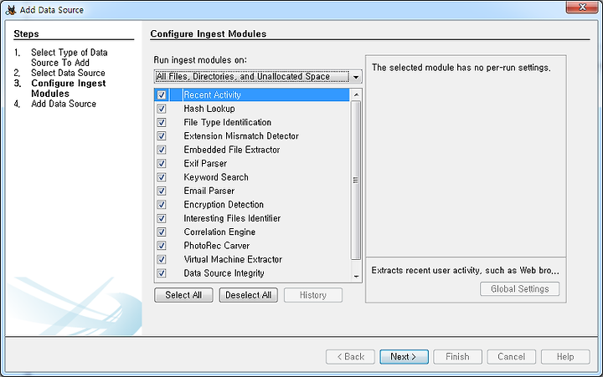Image resolution: width=603 pixels, height=377 pixels.
Task: Select the Hash Lookup module row
Action: [252, 109]
